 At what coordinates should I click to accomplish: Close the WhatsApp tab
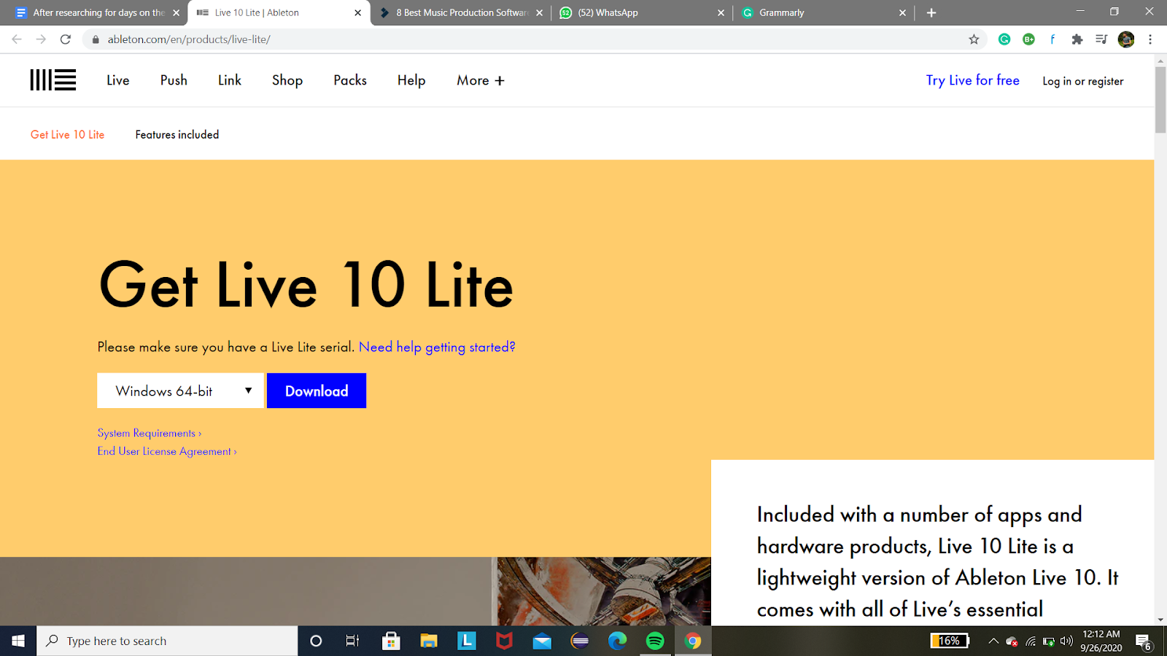pyautogui.click(x=721, y=12)
